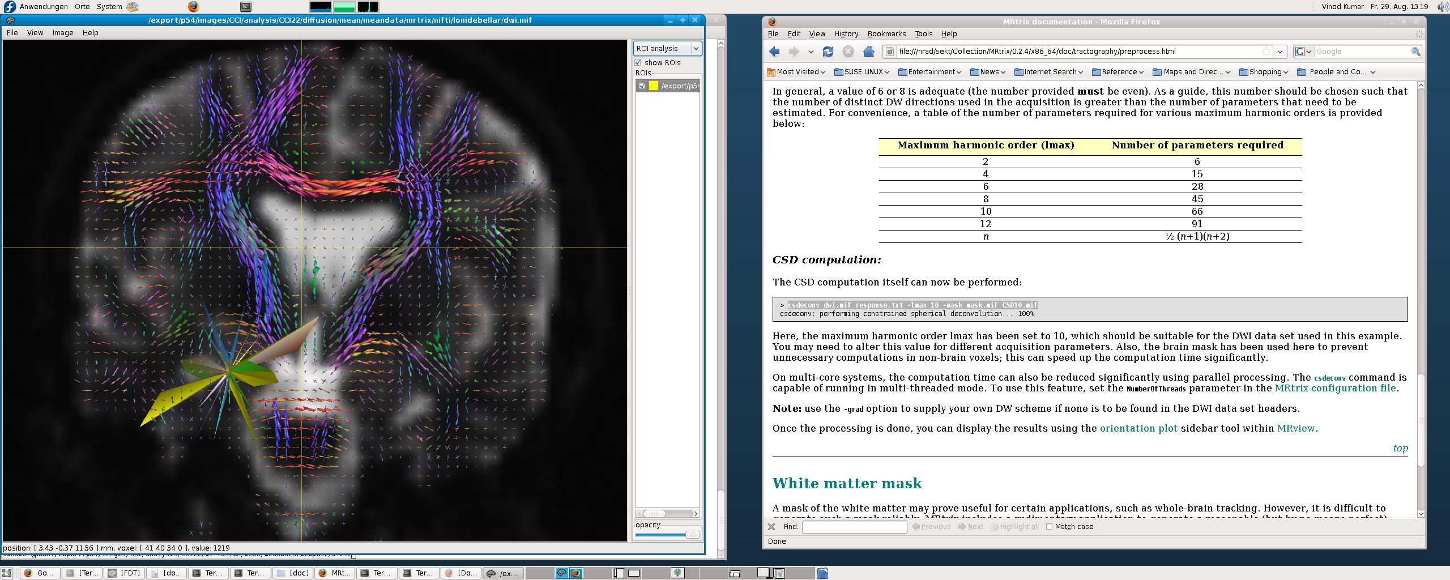
Task: Launch Firefox from the top panel icon
Action: [194, 7]
